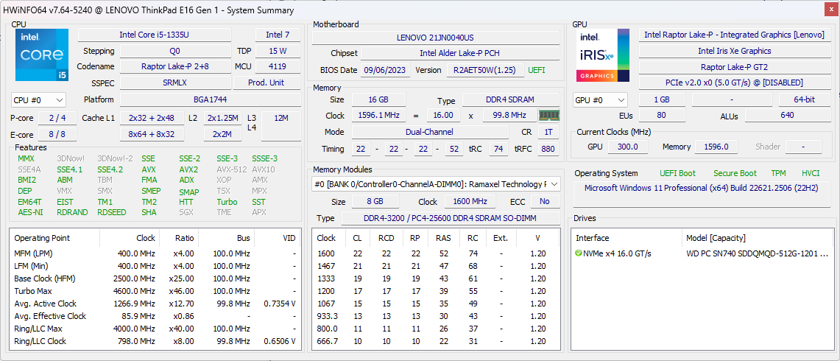Click the AVX2 feature label
The height and width of the screenshot is (361, 840).
point(188,169)
